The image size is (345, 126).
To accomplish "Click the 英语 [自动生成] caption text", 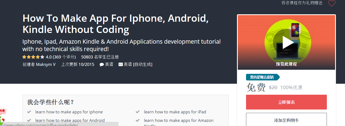I will (x=138, y=65).
